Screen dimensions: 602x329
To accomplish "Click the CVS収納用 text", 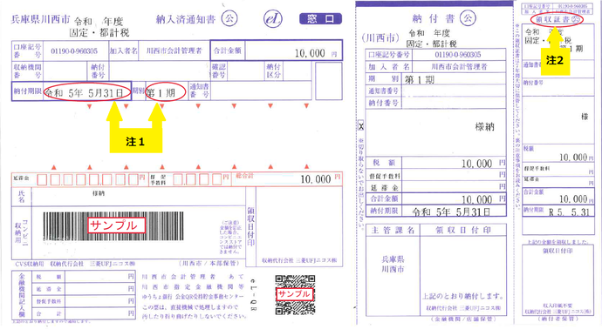I will tap(30, 264).
